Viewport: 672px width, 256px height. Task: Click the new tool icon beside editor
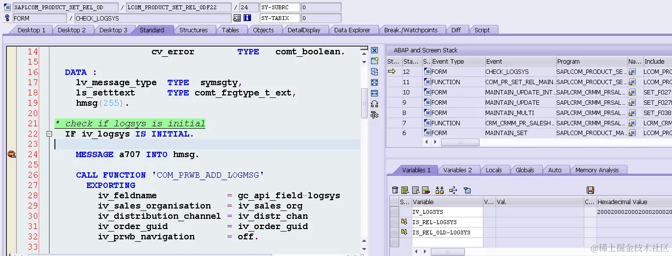[374, 61]
